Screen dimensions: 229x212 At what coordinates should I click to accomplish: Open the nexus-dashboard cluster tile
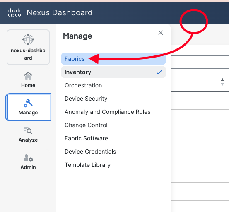[28, 47]
